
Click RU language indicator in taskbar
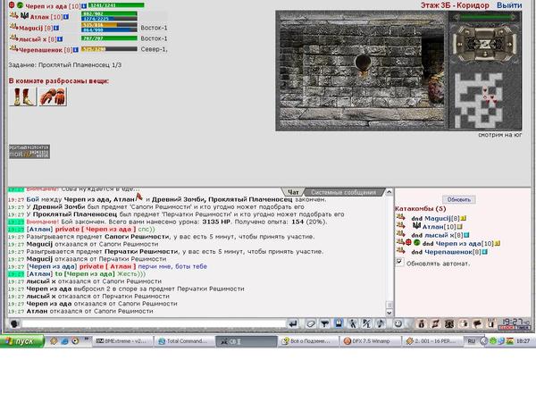472,341
